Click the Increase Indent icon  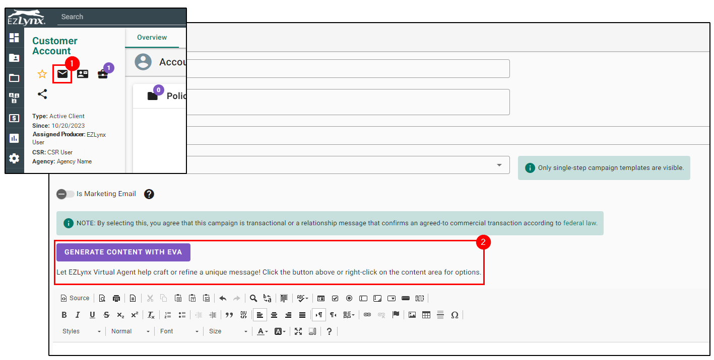tap(213, 315)
